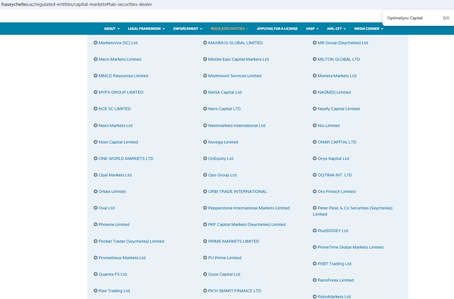Expand the REGULATED ENTITIES chevron
This screenshot has height=299, width=454.
[x=247, y=29]
